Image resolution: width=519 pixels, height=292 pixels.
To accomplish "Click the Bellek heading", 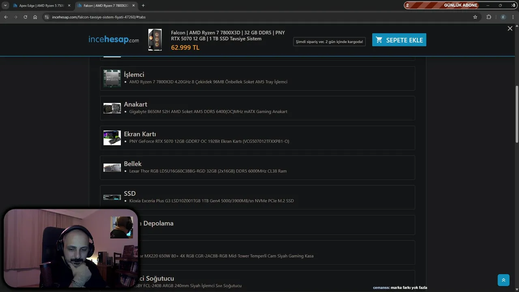I will tap(133, 164).
